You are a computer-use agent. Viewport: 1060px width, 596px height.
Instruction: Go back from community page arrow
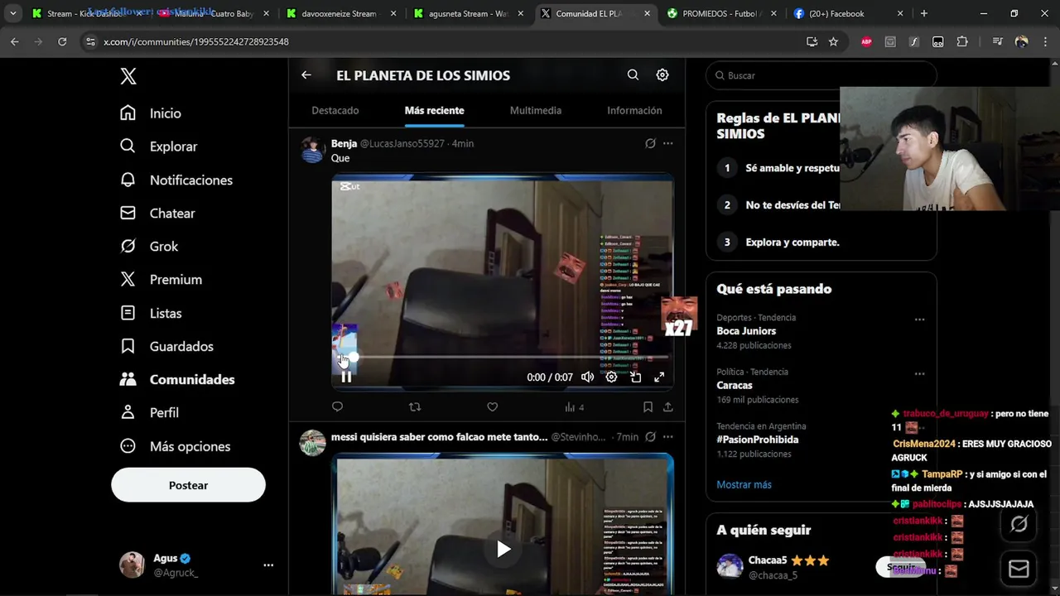306,74
